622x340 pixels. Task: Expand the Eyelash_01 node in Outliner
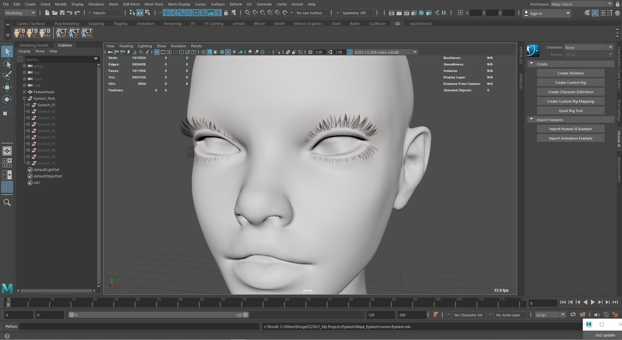(x=28, y=105)
